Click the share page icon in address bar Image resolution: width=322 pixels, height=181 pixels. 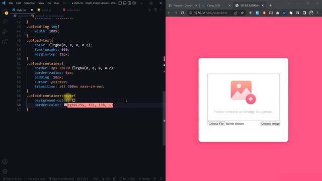coord(235,13)
